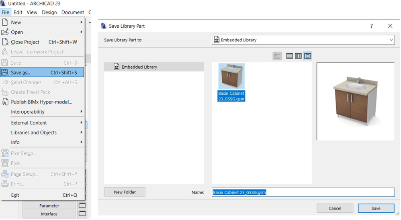The height and width of the screenshot is (220, 401).
Task: Click the dropdown arrow of Embedded Library combo
Action: click(391, 40)
